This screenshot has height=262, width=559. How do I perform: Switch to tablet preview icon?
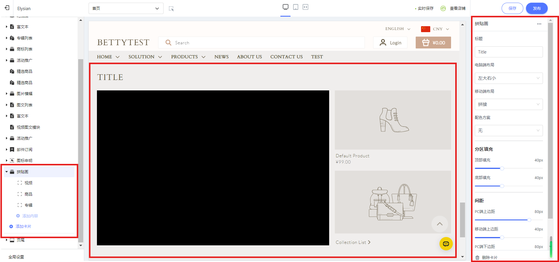tap(296, 7)
